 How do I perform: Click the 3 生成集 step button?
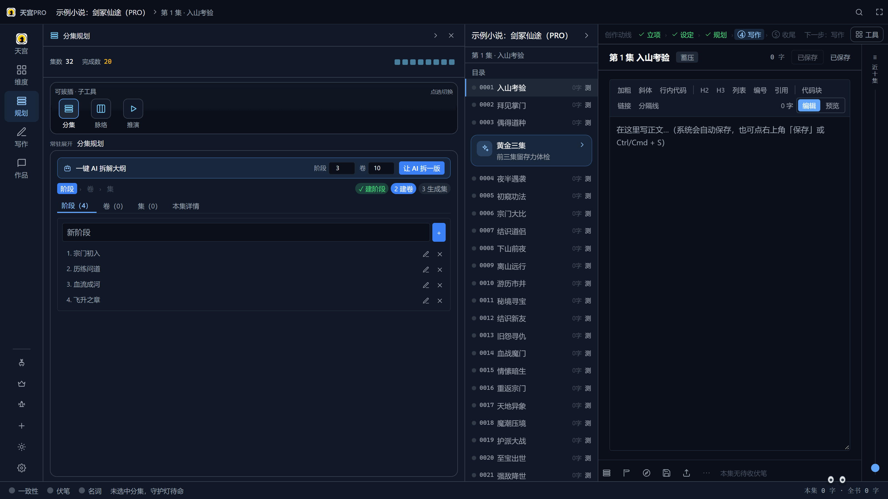click(x=434, y=189)
